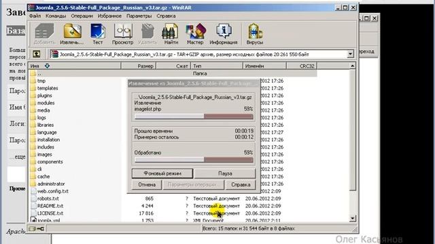
Task: Click the Вирусы (virus scan) icon
Action: click(255, 34)
